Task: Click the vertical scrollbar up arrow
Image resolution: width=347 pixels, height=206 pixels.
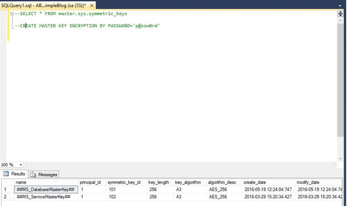Action: pyautogui.click(x=340, y=21)
